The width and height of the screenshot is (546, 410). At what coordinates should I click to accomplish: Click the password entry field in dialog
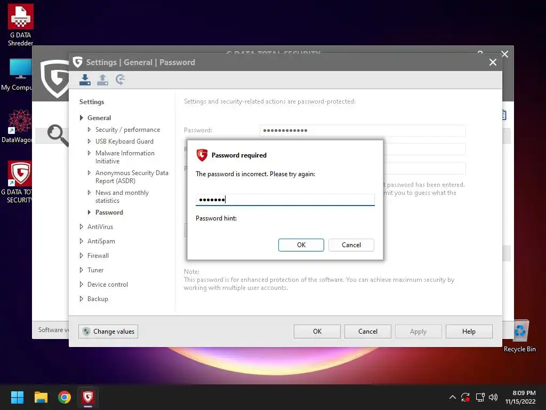pyautogui.click(x=285, y=200)
